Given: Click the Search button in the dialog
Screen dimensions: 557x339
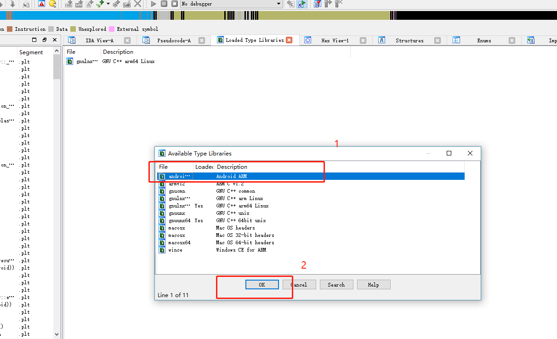Looking at the screenshot, I should [336, 284].
